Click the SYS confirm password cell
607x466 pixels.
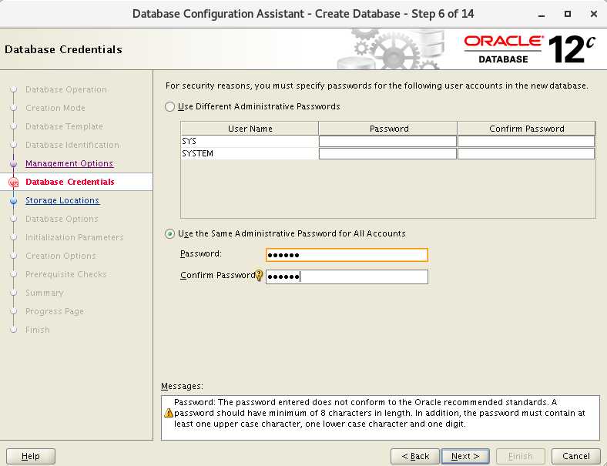click(x=526, y=141)
